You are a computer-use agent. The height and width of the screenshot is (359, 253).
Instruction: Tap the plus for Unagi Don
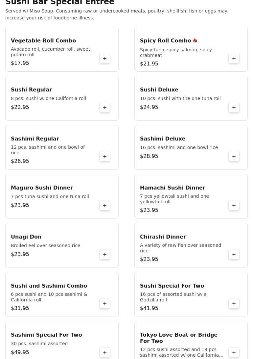coord(105,255)
